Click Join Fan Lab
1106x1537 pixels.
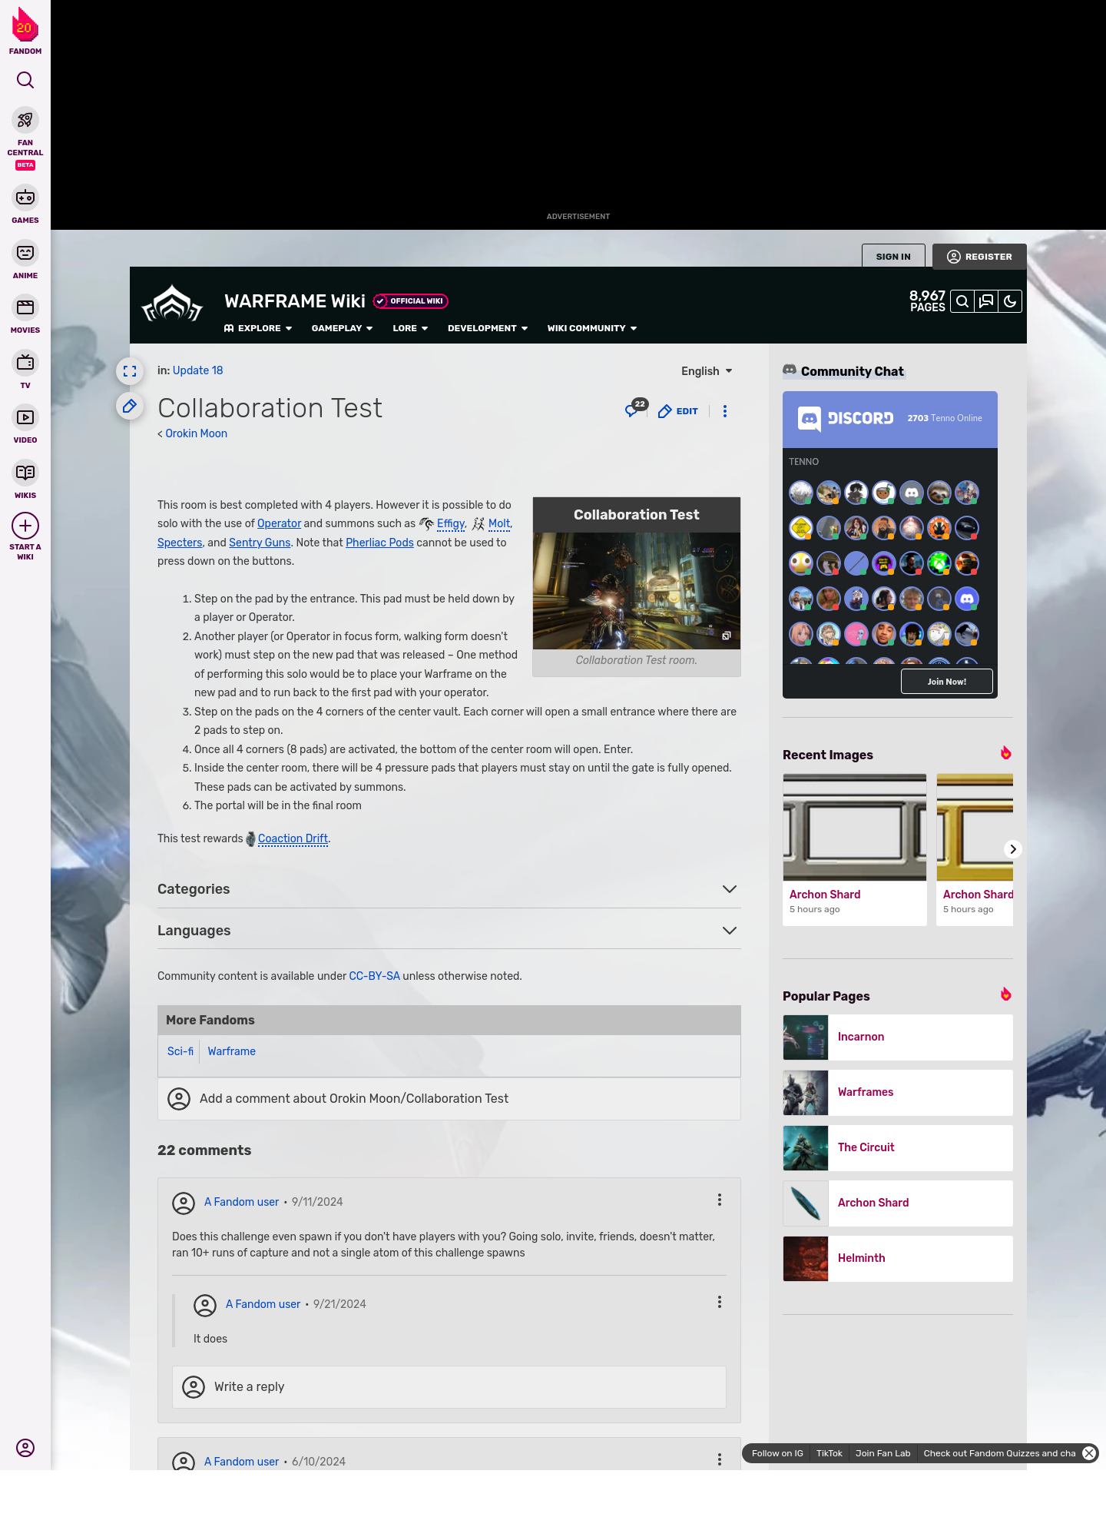tap(882, 1453)
